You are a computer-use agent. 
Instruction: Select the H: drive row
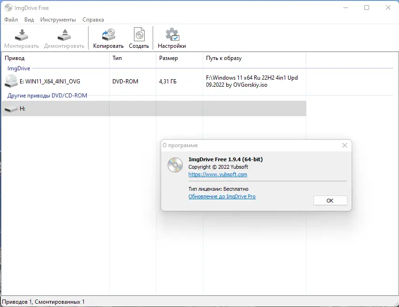click(x=154, y=109)
